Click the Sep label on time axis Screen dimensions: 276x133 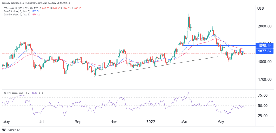pyautogui.click(x=78, y=122)
